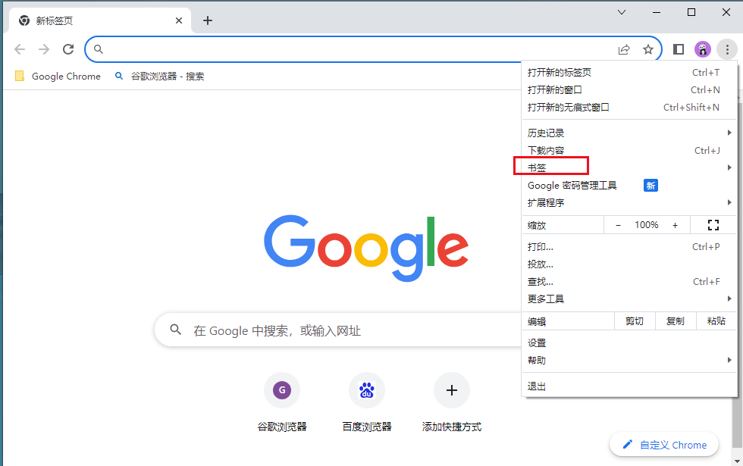
Task: Click the fullscreen icon in zoom row
Action: [x=713, y=225]
